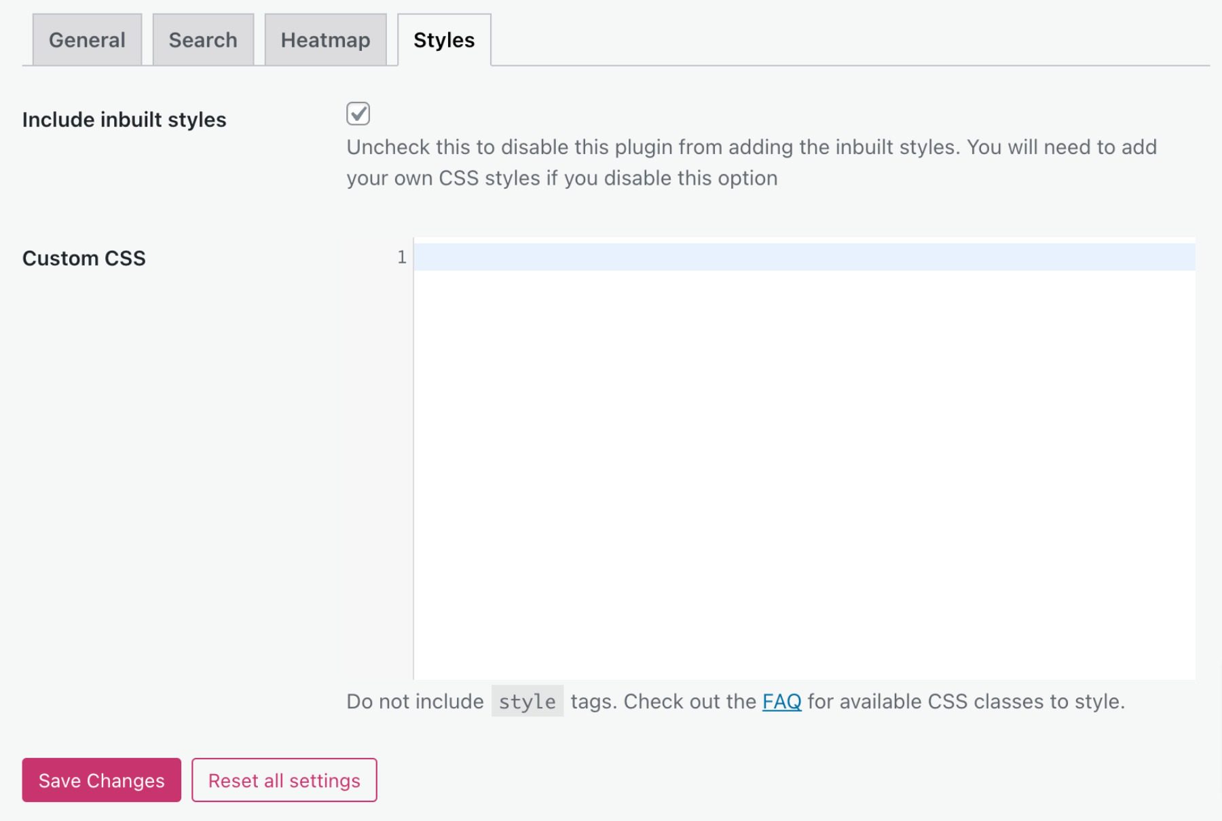The height and width of the screenshot is (821, 1222).
Task: Switch to the General tab
Action: click(86, 39)
